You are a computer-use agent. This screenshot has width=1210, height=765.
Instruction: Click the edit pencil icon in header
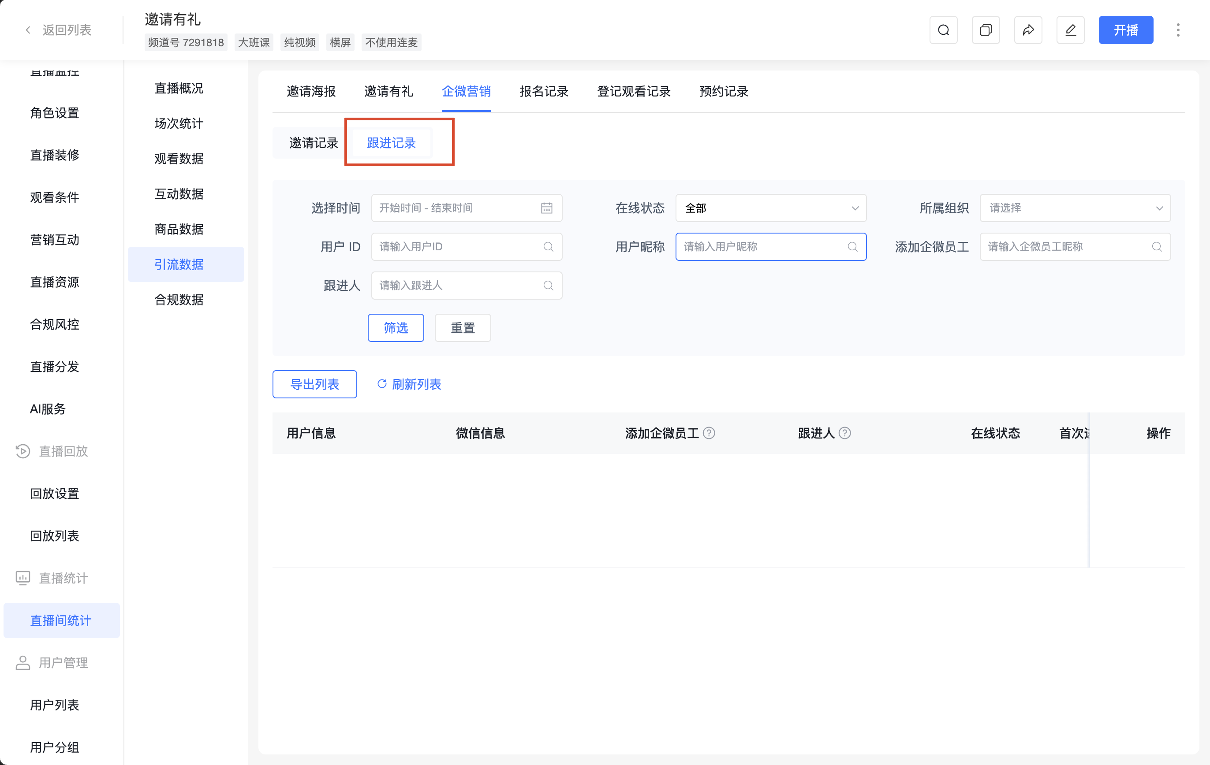point(1070,30)
